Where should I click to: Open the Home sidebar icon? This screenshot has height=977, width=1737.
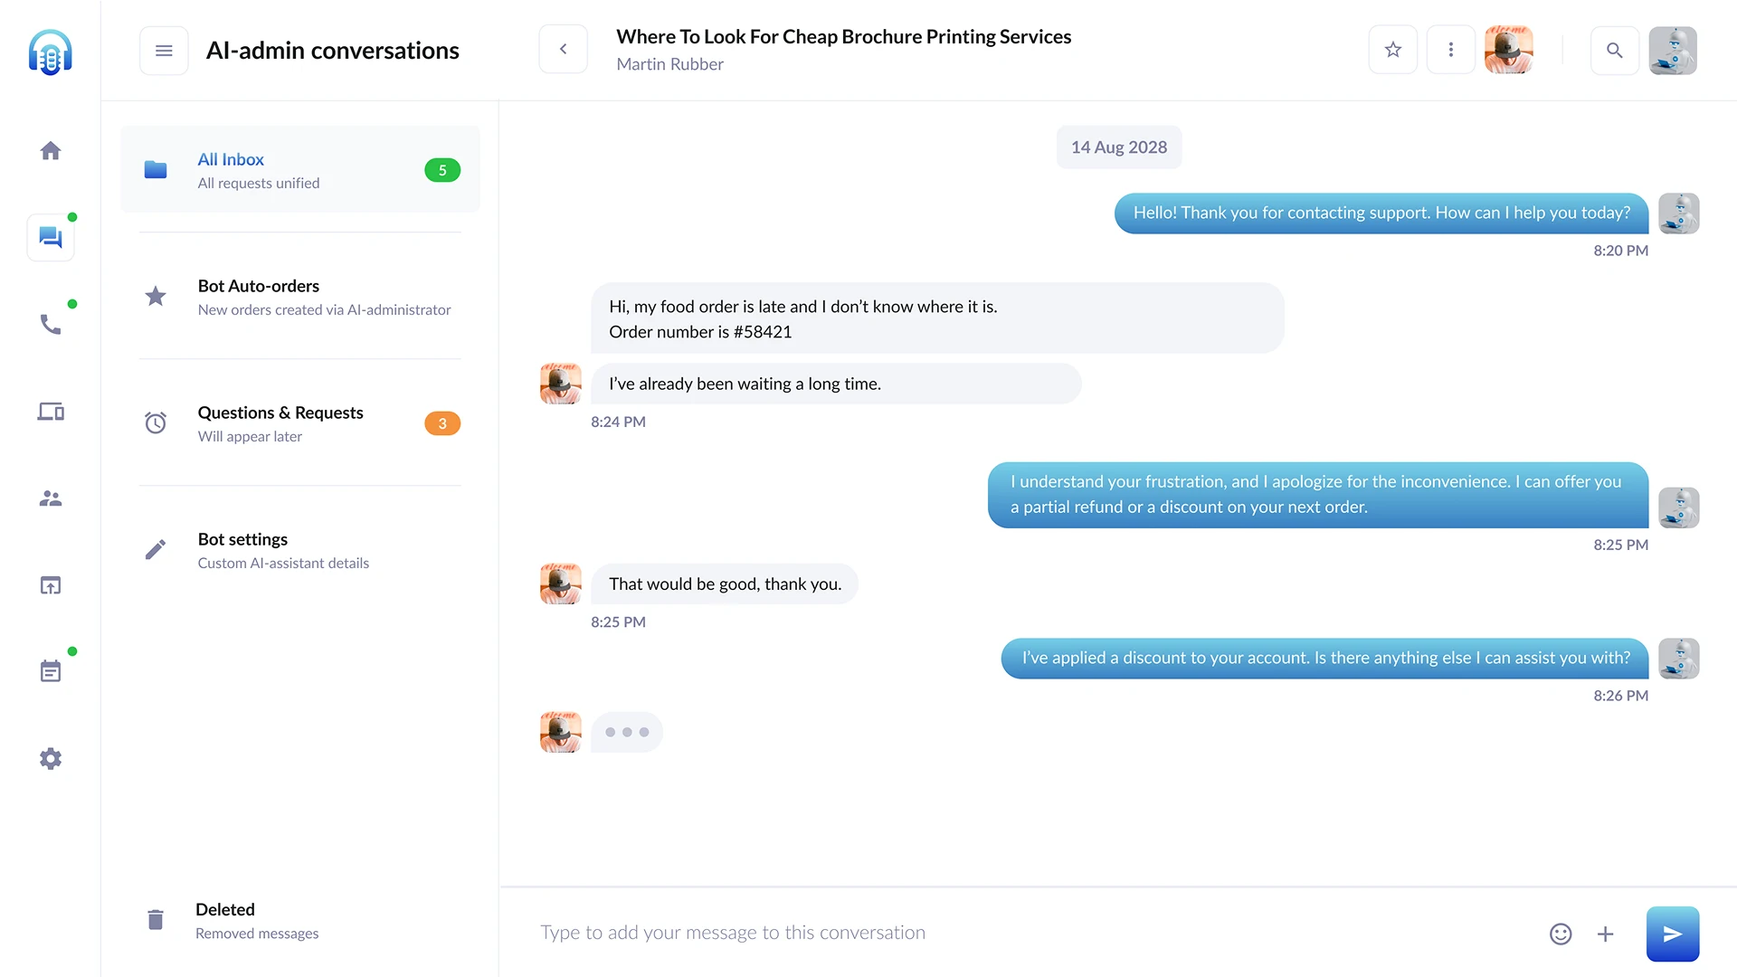pyautogui.click(x=51, y=150)
